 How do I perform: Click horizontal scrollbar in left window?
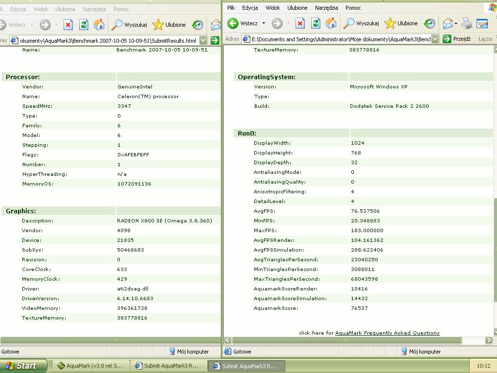pos(110,339)
